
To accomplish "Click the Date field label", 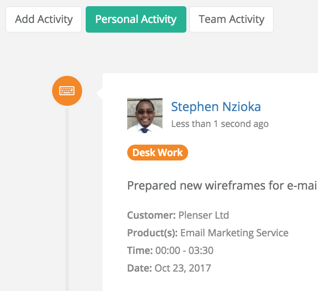I will click(x=140, y=268).
